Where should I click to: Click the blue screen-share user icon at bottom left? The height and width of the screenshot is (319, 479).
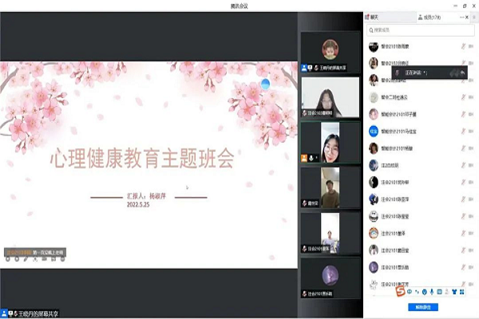click(x=6, y=311)
